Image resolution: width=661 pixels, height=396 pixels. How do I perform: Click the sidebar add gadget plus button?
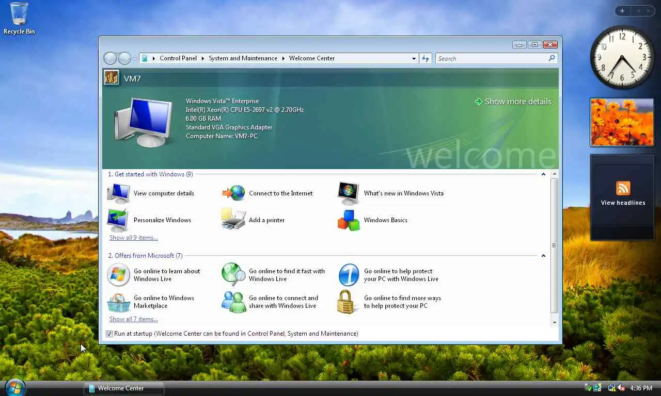tap(622, 11)
